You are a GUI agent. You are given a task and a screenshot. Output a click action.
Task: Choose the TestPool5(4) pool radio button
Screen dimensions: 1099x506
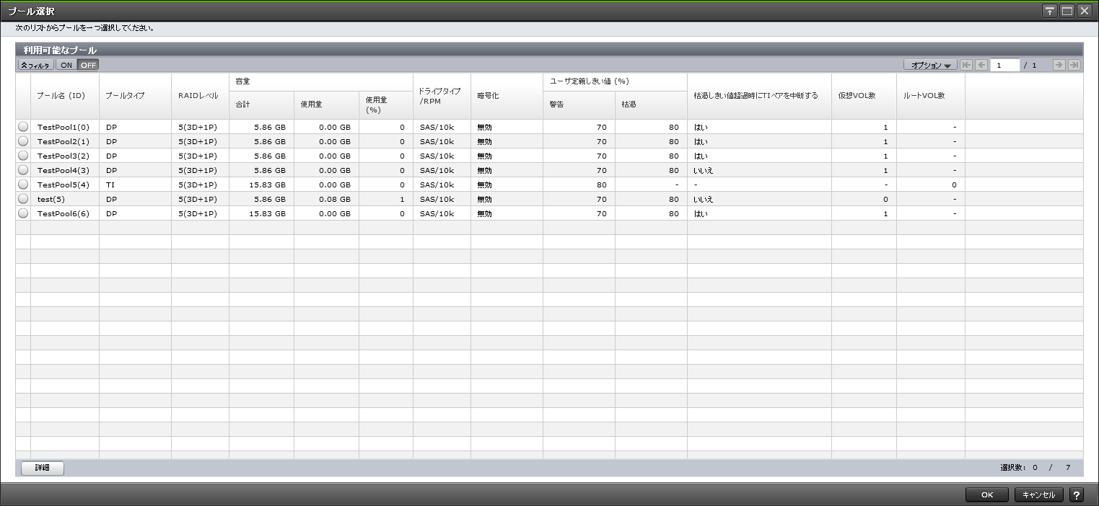[23, 185]
